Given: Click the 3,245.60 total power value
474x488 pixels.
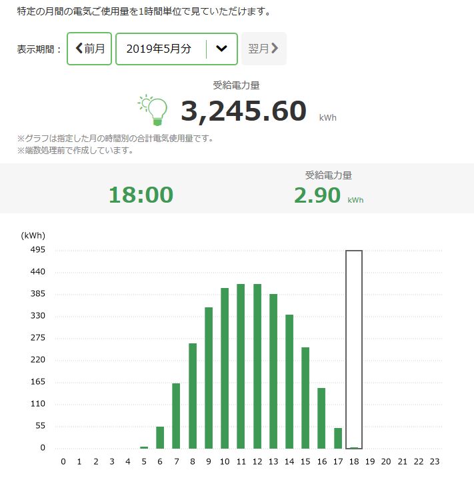Looking at the screenshot, I should (x=244, y=111).
